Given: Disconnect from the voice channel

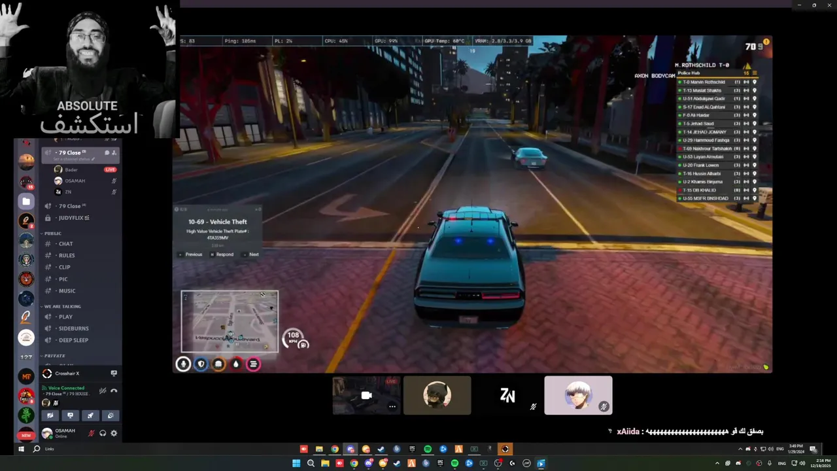Looking at the screenshot, I should (x=114, y=391).
